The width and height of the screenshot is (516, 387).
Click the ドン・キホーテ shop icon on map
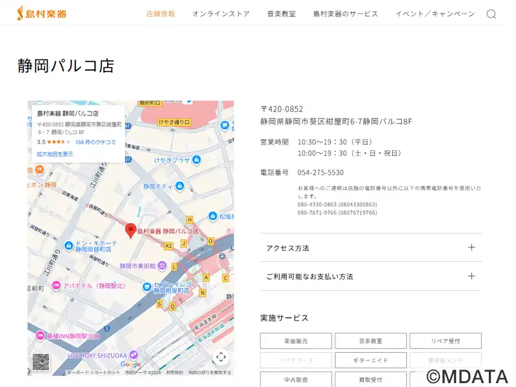tap(68, 246)
